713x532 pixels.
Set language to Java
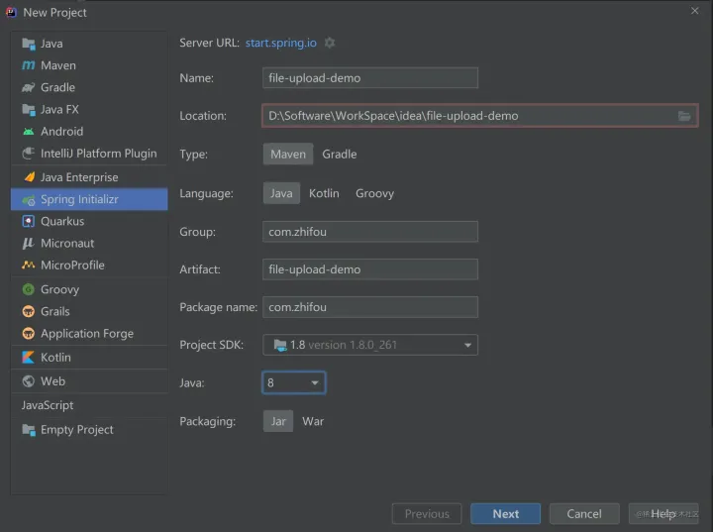(281, 193)
